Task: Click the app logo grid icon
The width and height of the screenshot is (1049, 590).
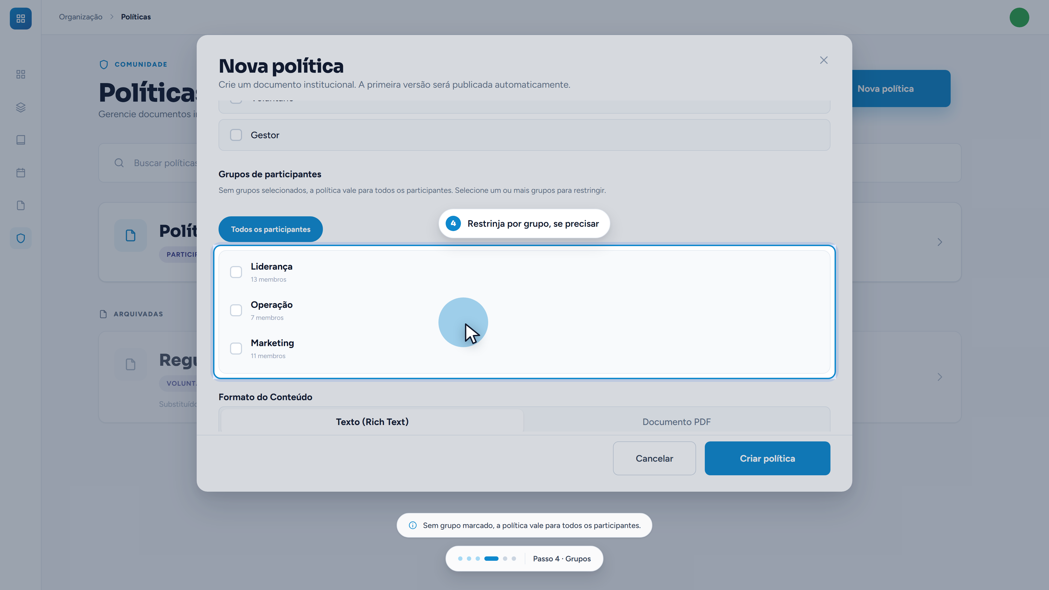Action: click(20, 18)
